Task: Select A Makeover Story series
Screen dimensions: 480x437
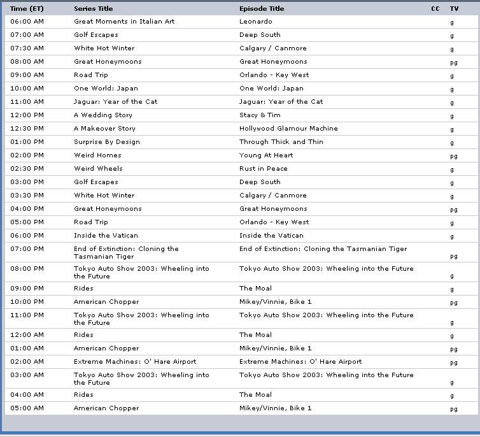Action: pyautogui.click(x=104, y=129)
